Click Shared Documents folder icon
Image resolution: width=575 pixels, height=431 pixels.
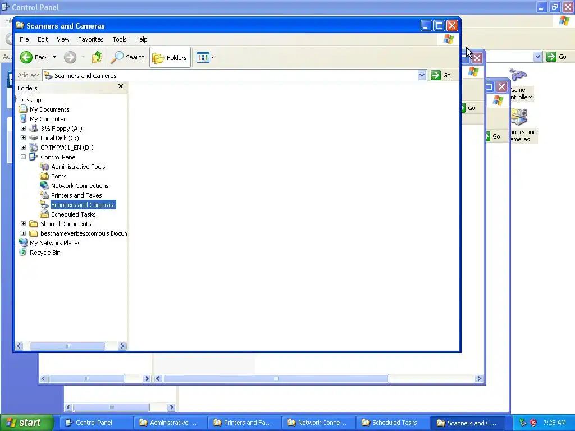coord(34,223)
